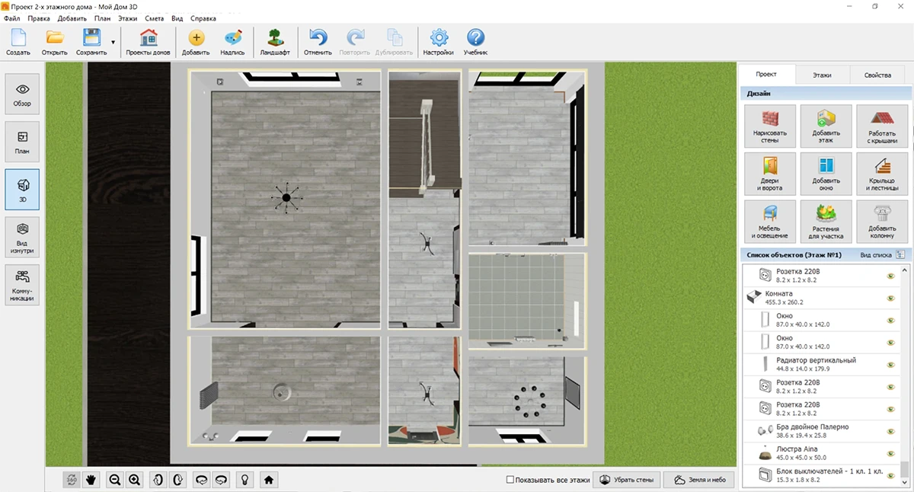914x492 pixels.
Task: Switch to the Свойства tab
Action: (x=877, y=75)
